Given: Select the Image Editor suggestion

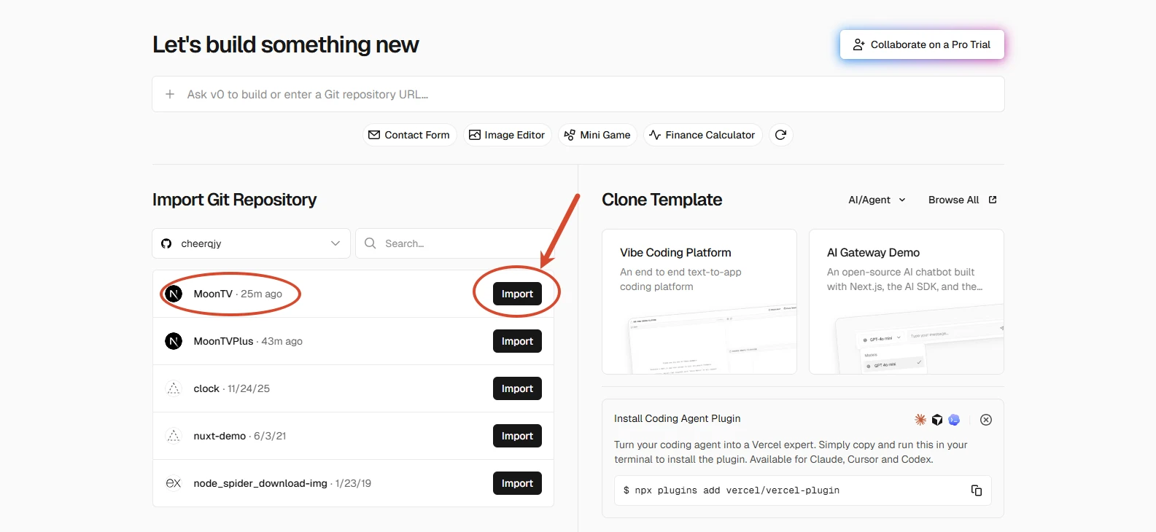Looking at the screenshot, I should pos(507,135).
